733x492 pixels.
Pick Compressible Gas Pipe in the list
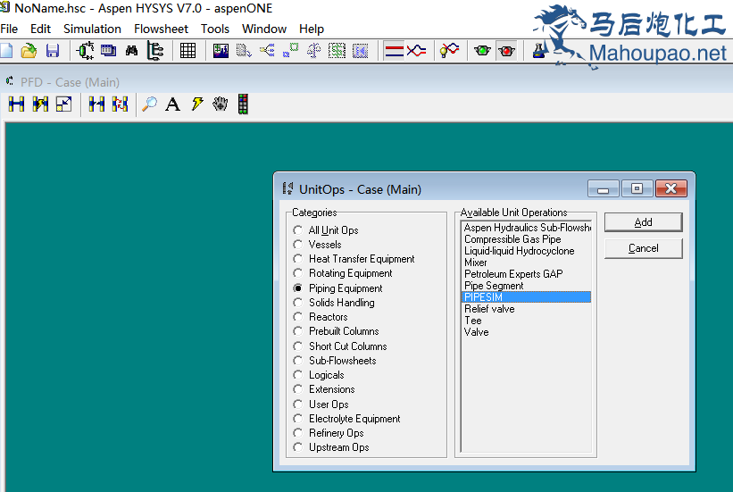(527, 239)
